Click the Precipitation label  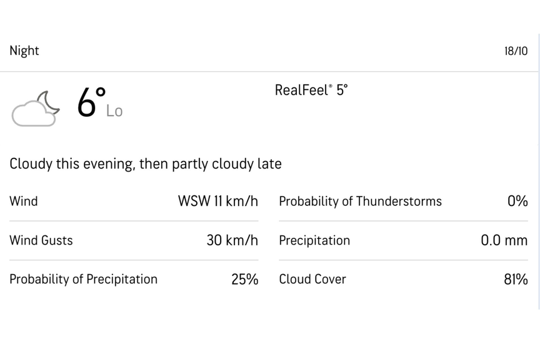(314, 240)
